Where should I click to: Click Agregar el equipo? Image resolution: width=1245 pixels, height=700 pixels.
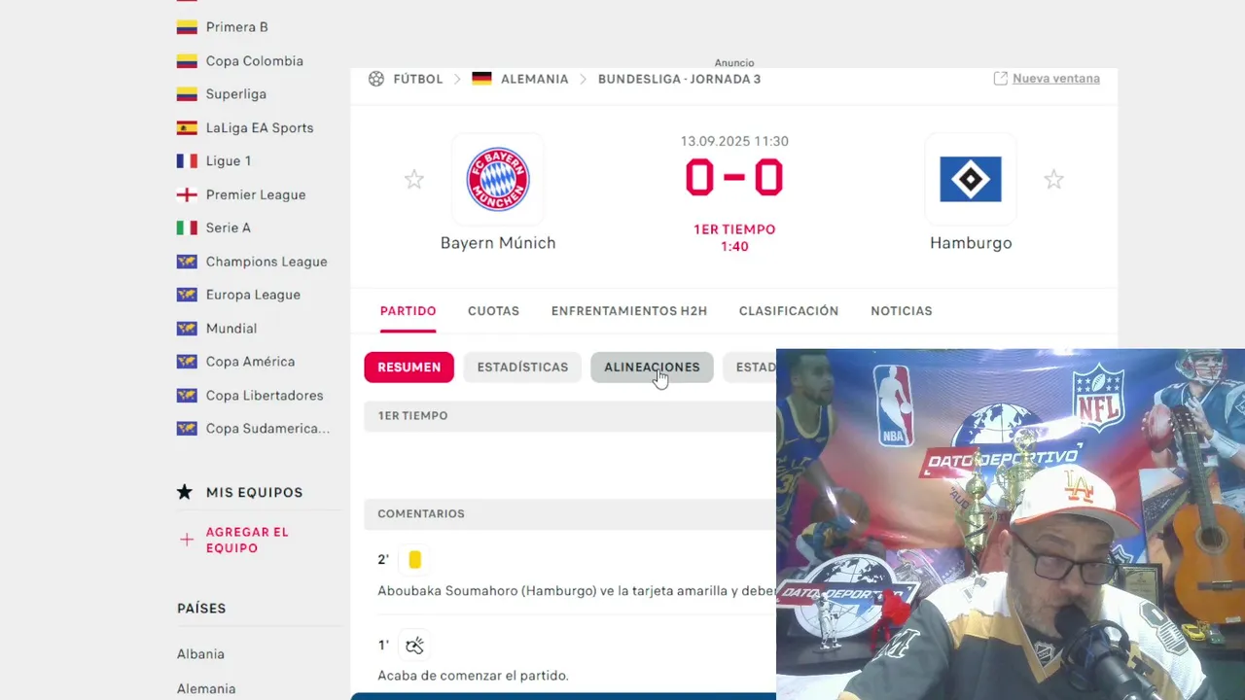pos(247,540)
